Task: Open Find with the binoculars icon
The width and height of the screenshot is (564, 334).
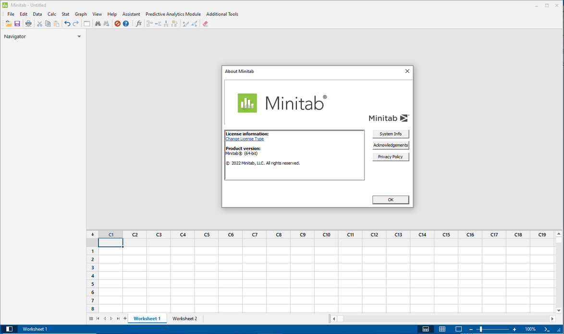Action: point(98,24)
